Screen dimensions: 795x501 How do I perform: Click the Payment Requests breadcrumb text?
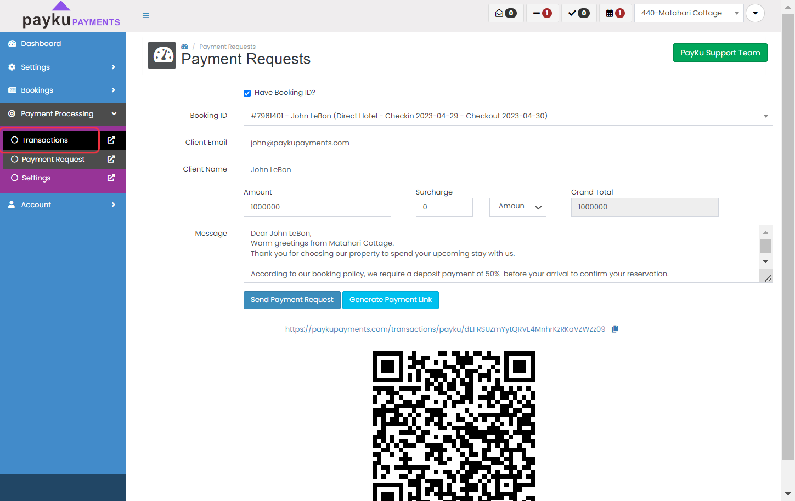[x=227, y=47]
